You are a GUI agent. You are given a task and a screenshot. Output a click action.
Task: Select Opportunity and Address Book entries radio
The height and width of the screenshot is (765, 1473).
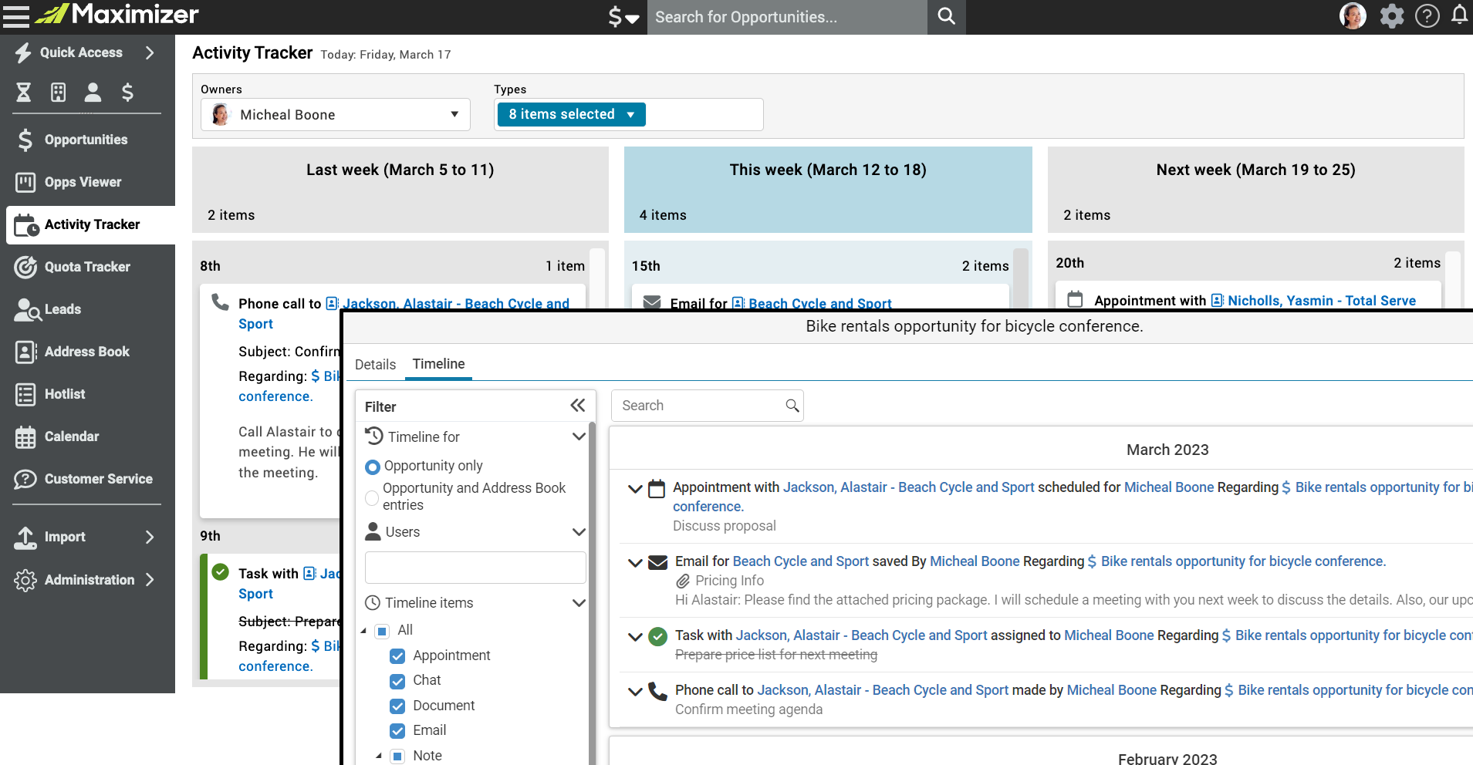click(372, 498)
